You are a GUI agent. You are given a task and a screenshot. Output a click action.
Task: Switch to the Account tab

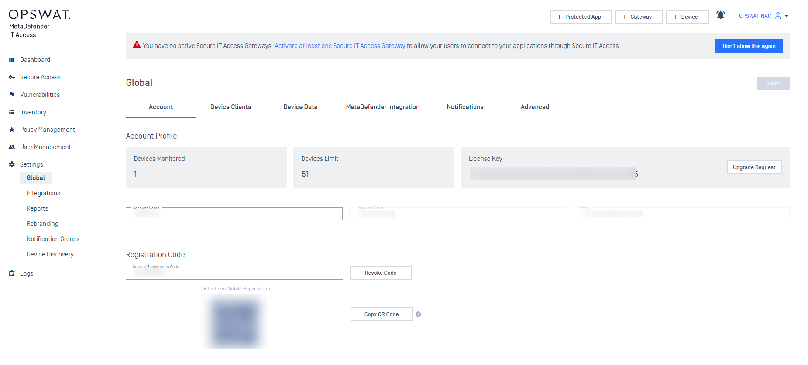coord(161,107)
